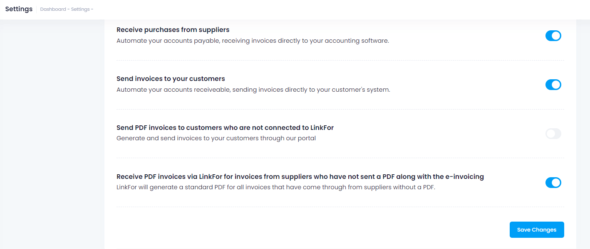
Task: Click the "Send invoices to your customers" heading
Action: 171,79
